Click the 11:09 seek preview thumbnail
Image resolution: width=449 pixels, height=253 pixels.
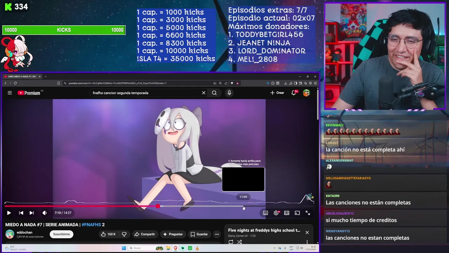click(243, 179)
